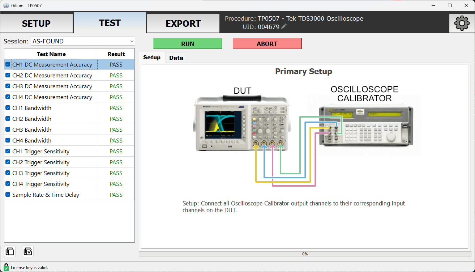Uncheck the CH2 DC Measurement Accuracy checkbox
This screenshot has height=272, width=475.
[x=8, y=75]
